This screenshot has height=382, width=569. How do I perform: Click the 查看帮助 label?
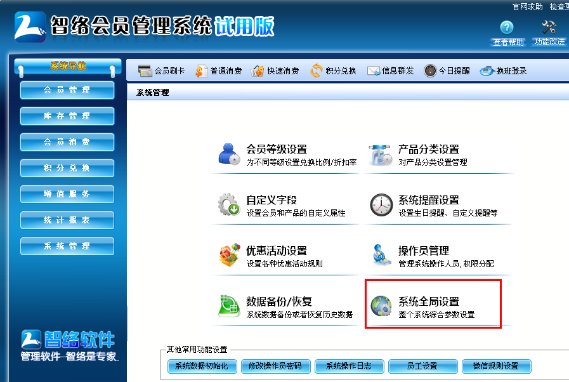click(508, 42)
